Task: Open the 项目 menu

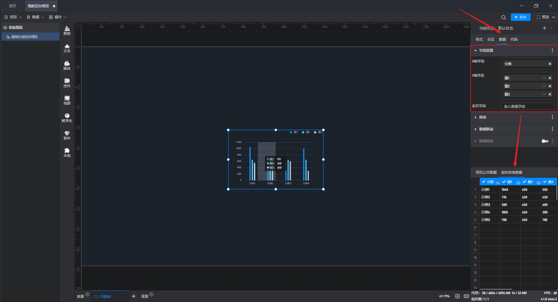Action: [x=13, y=17]
